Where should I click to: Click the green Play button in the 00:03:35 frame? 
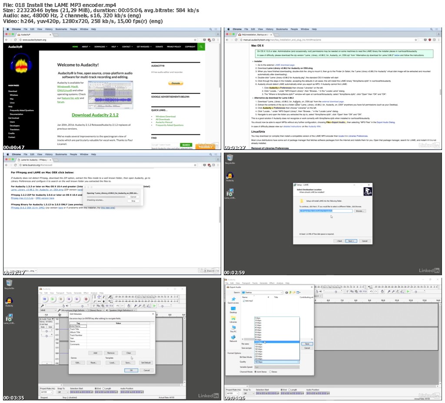pos(53,299)
